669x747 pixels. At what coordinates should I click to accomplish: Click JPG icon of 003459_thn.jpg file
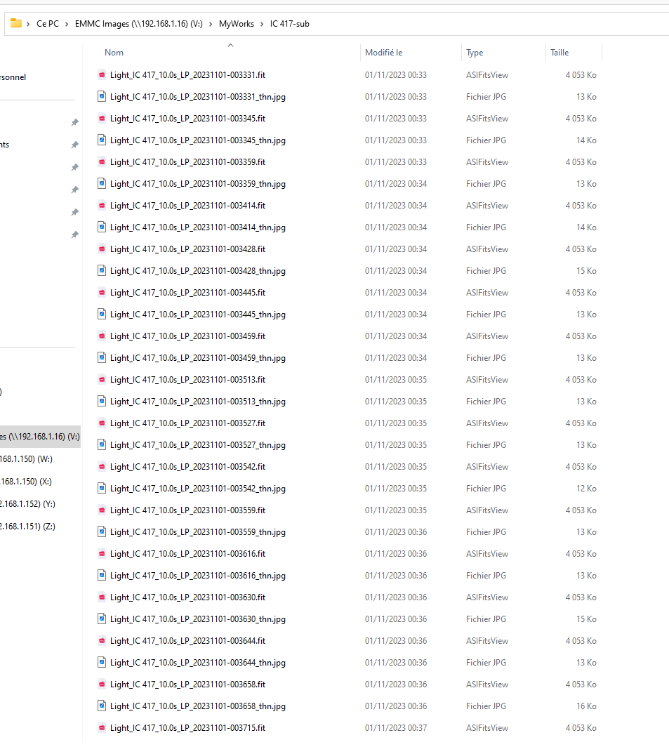(x=102, y=358)
